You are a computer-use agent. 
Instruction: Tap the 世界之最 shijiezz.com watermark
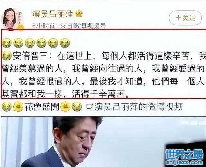(x=184, y=157)
